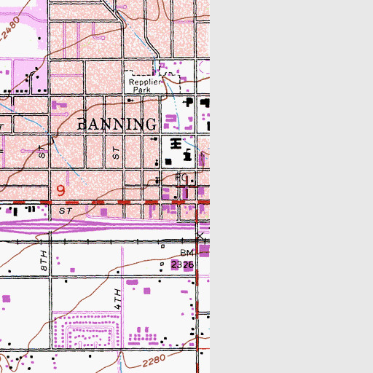
Task: Click the 4TH street label
Action: (117, 299)
